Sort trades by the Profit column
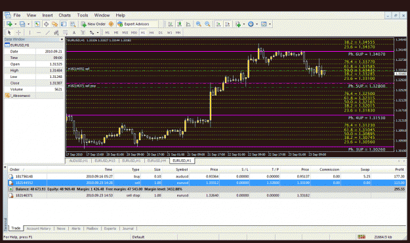This screenshot has height=243, width=410. 400,170
